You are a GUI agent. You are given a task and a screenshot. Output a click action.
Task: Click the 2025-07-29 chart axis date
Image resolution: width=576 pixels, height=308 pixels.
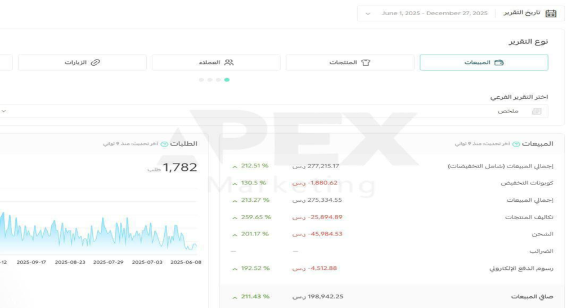click(108, 262)
